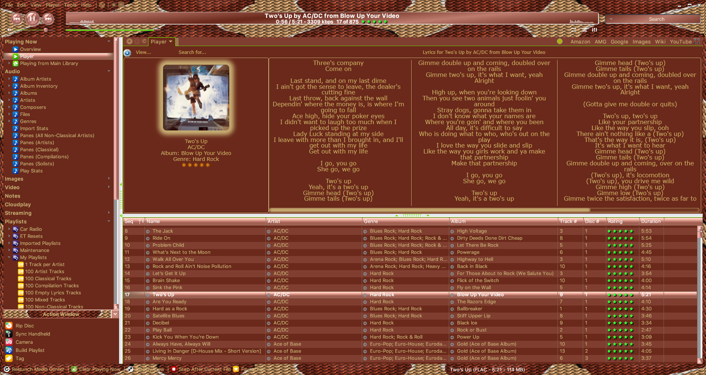Open the View menu
The image size is (706, 375).
pos(36,5)
